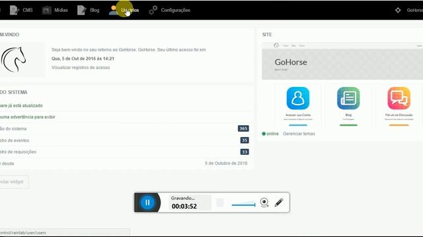The width and height of the screenshot is (423, 237).
Task: Click the CMS pencil-page icon
Action: pos(14,11)
